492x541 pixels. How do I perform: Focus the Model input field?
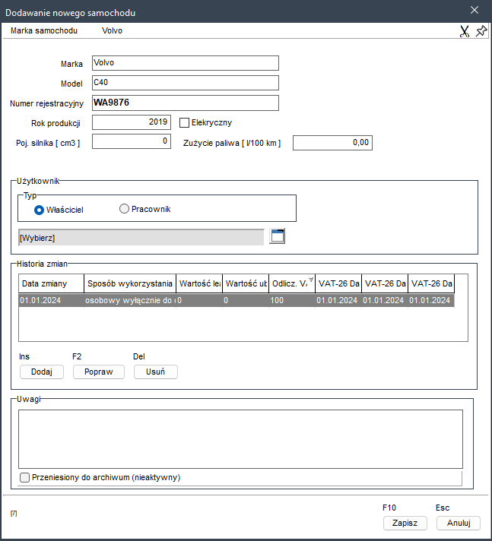[x=186, y=83]
